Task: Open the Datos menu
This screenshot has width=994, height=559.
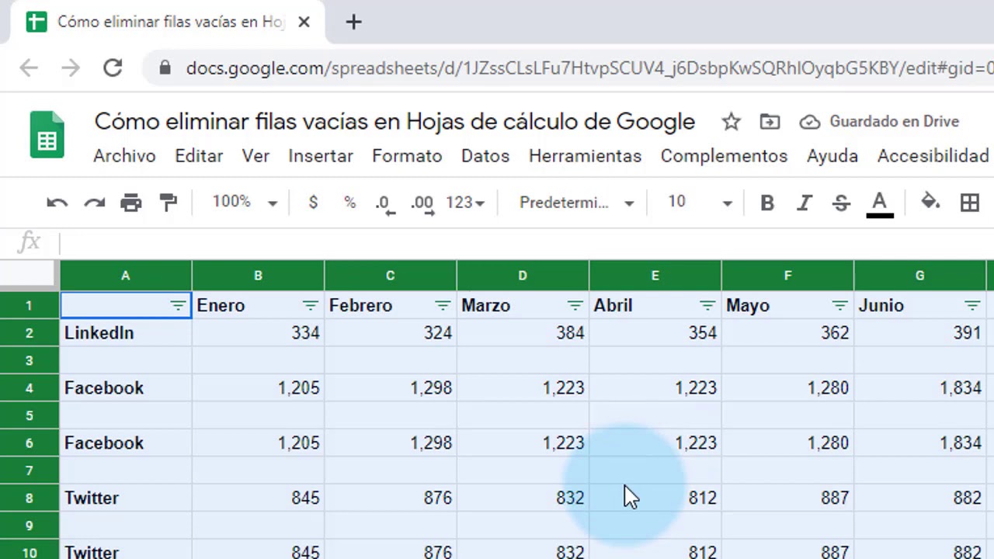Action: pyautogui.click(x=485, y=156)
